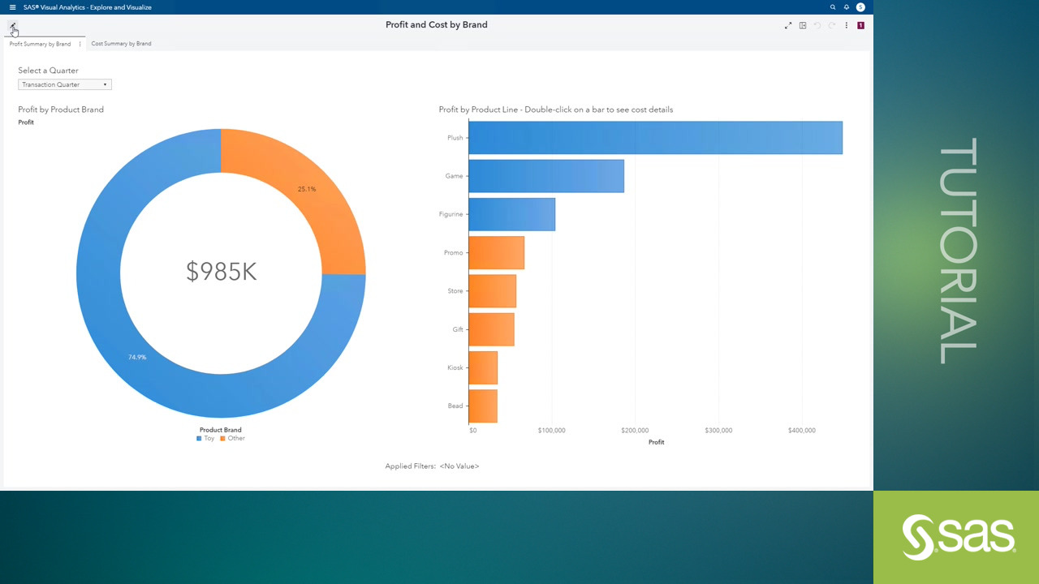
Task: Select the Profit Summary by Brand tab
Action: [x=40, y=44]
